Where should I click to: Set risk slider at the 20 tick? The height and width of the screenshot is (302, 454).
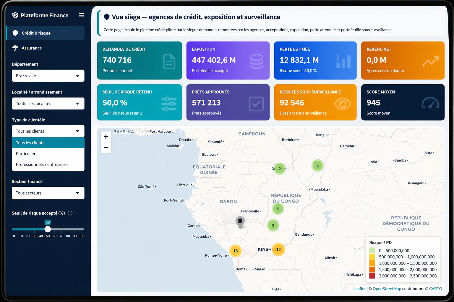click(x=27, y=229)
